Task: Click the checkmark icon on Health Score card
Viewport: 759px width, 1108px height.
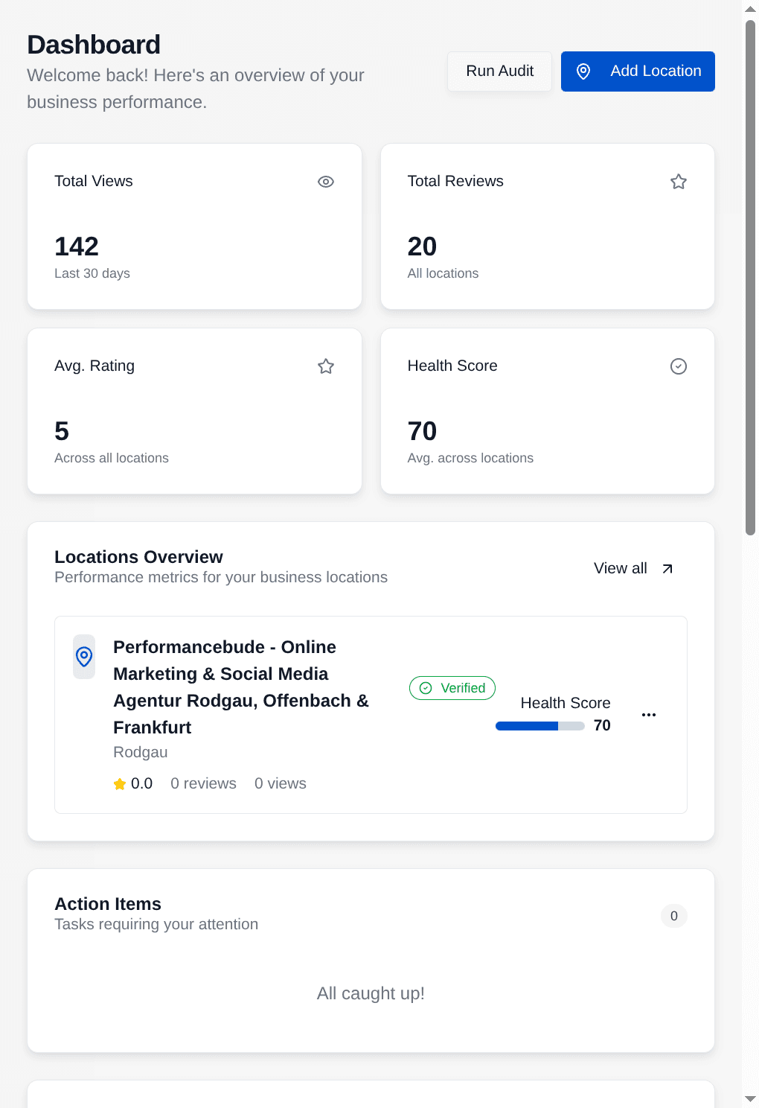Action: click(x=678, y=366)
